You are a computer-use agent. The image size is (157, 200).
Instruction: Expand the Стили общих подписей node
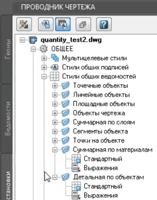coord(44,67)
